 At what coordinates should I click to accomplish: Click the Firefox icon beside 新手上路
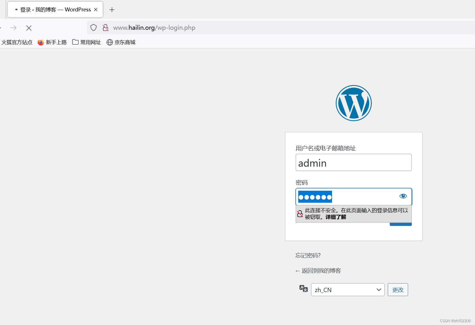(x=41, y=42)
